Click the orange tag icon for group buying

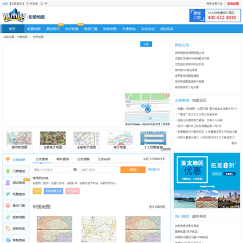click(x=8, y=229)
